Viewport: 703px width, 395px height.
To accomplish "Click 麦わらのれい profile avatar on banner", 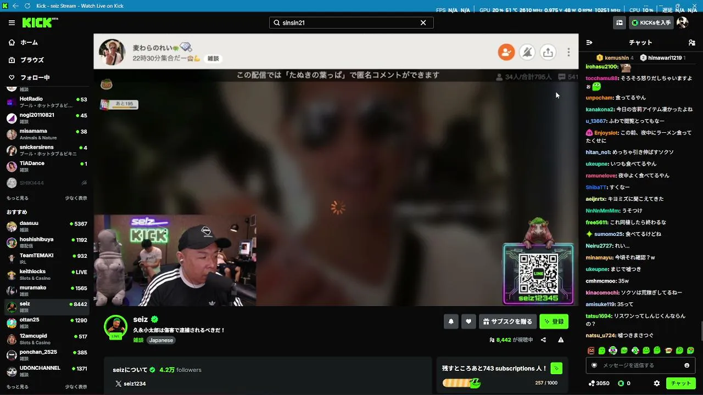I will (111, 52).
